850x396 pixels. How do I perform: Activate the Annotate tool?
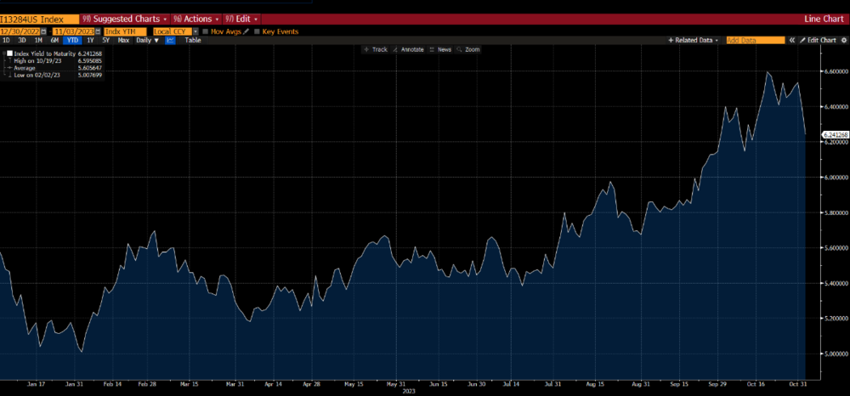coord(408,49)
